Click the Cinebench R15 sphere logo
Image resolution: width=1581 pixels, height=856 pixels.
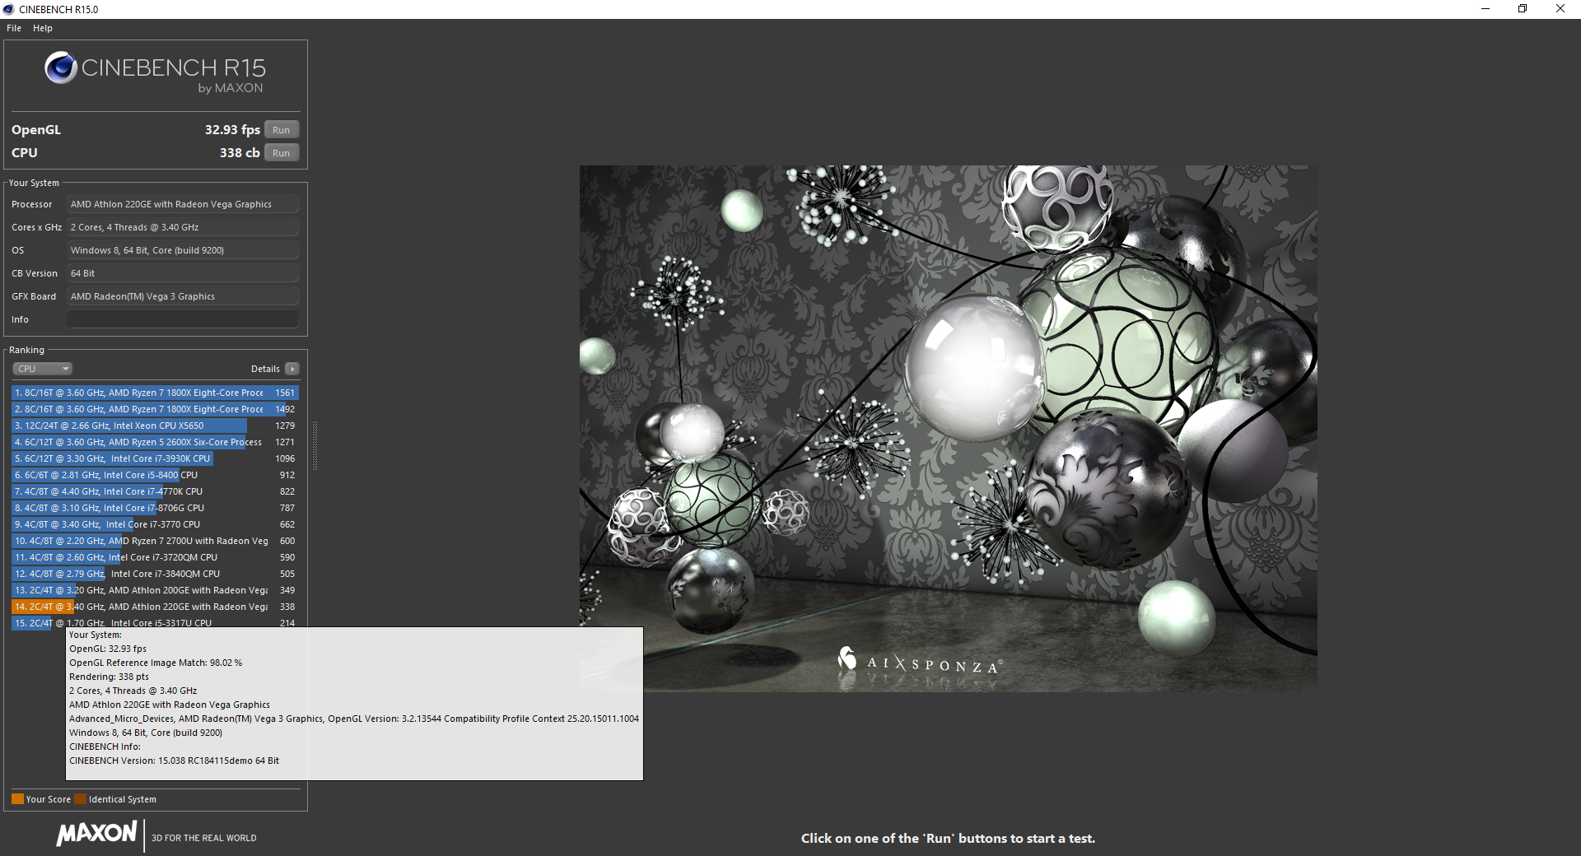click(x=61, y=67)
